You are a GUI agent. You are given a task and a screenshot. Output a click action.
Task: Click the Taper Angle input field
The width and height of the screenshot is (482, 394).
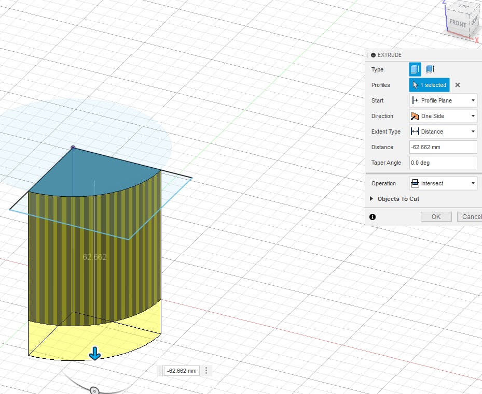coord(443,163)
